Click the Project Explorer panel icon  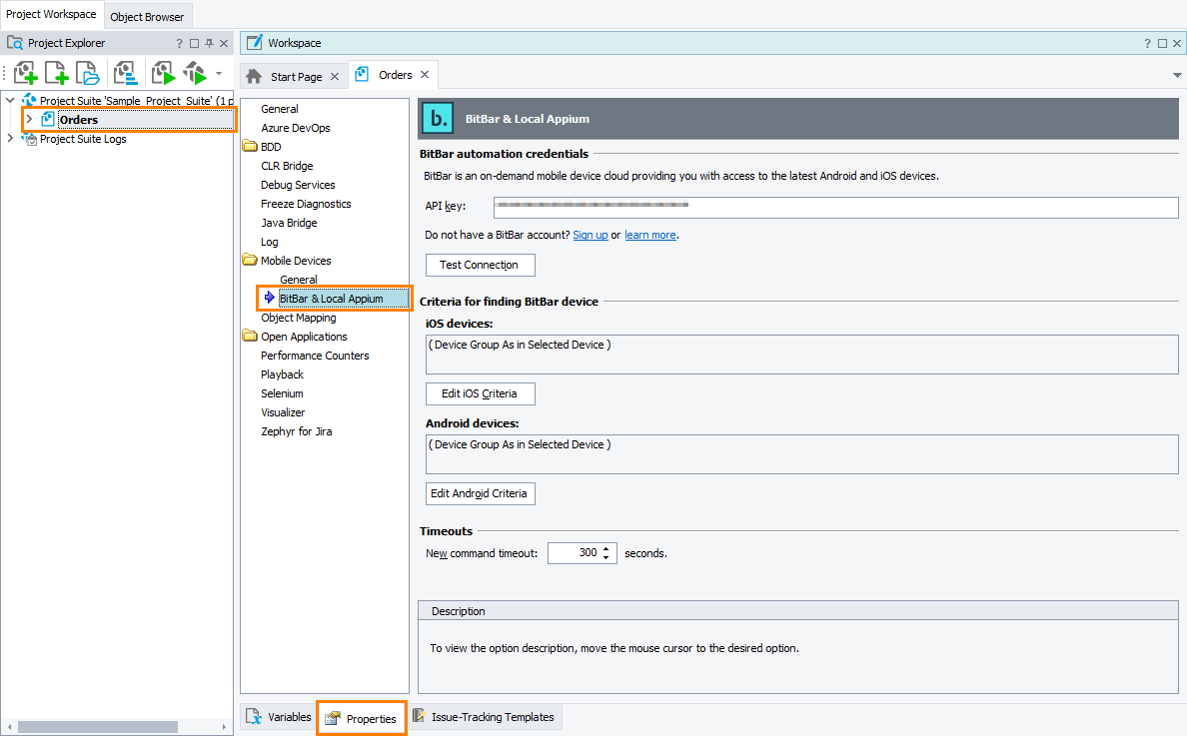click(x=14, y=43)
